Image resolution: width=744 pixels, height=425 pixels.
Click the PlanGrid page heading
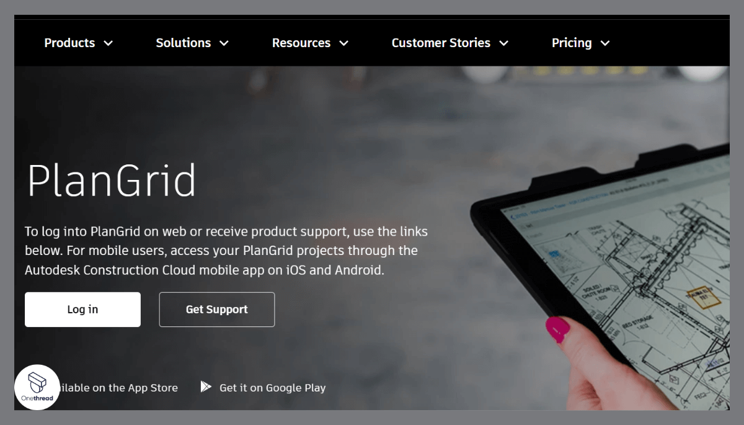[112, 181]
